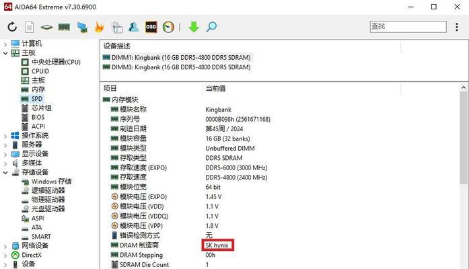
Task: Expand the 网络设备 tree node
Action: pyautogui.click(x=5, y=246)
